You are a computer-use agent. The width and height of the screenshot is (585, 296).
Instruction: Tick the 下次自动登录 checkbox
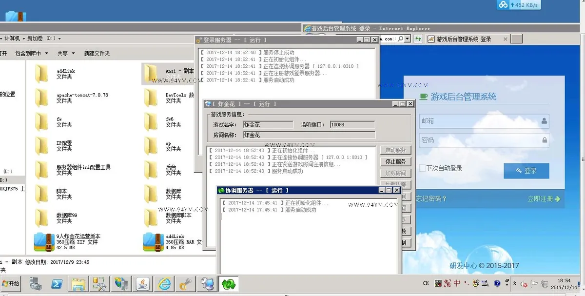pos(422,168)
